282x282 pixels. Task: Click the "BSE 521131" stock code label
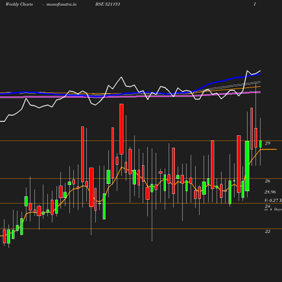coord(108,4)
